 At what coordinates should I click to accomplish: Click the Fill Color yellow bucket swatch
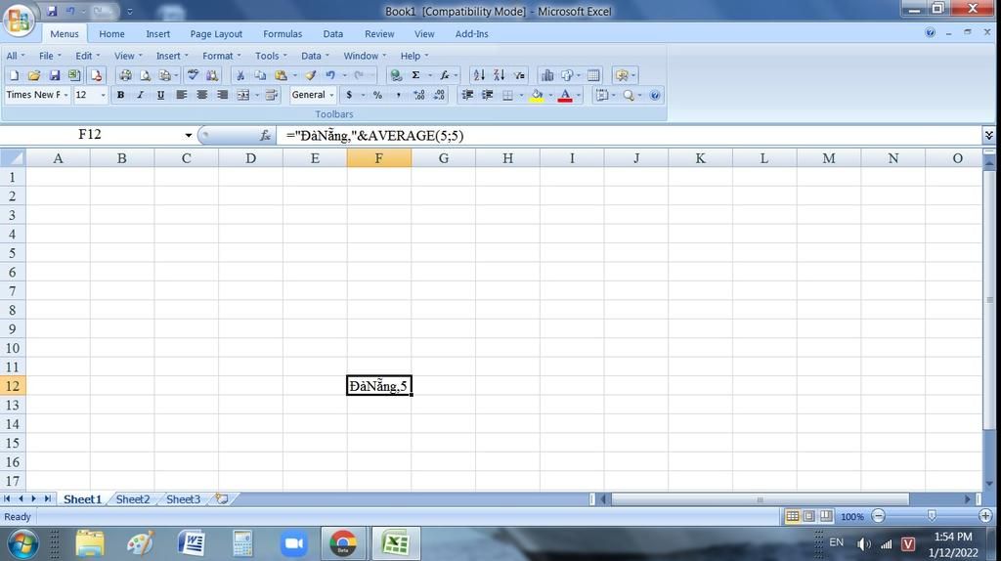point(537,95)
